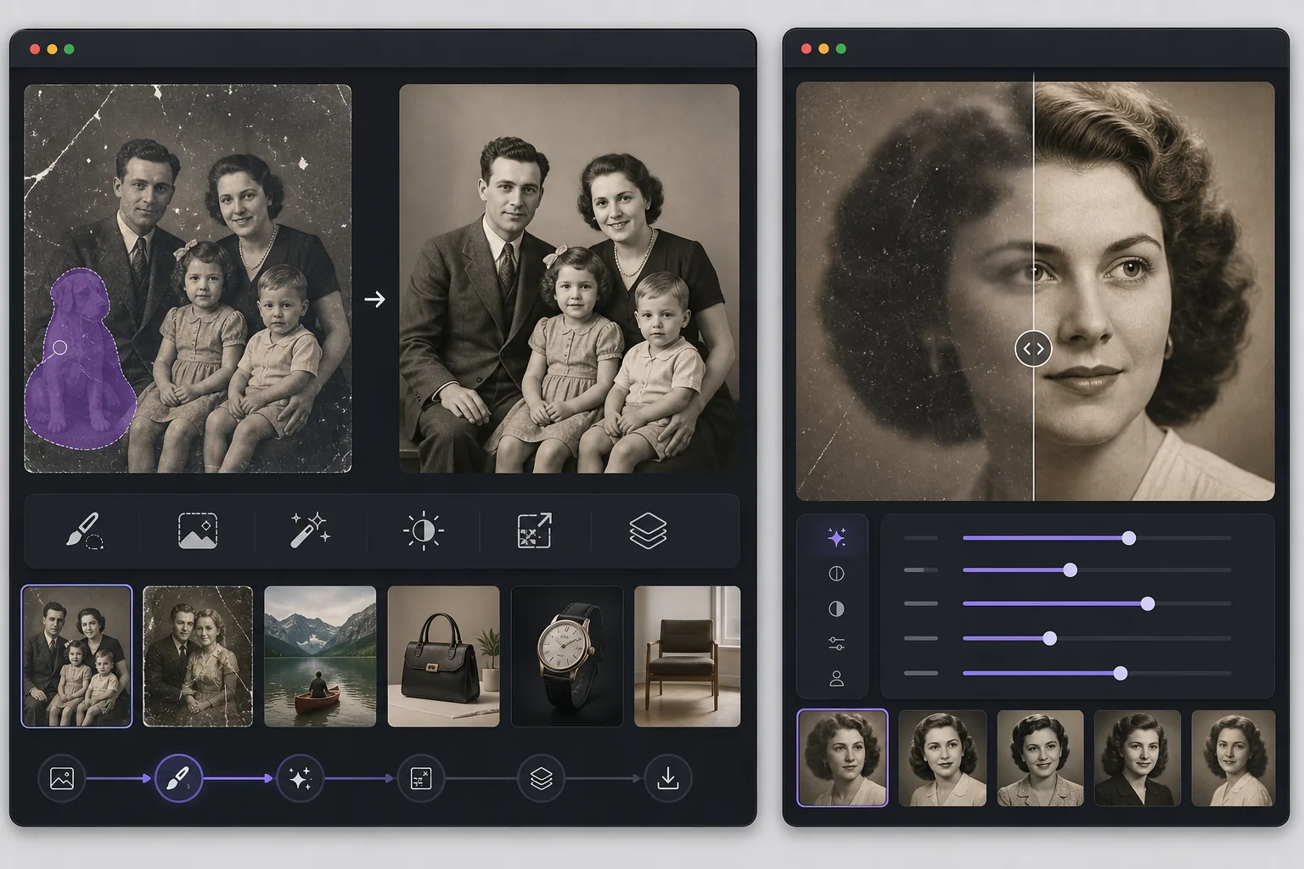Minimize the right portrait window with yellow button

tap(823, 48)
